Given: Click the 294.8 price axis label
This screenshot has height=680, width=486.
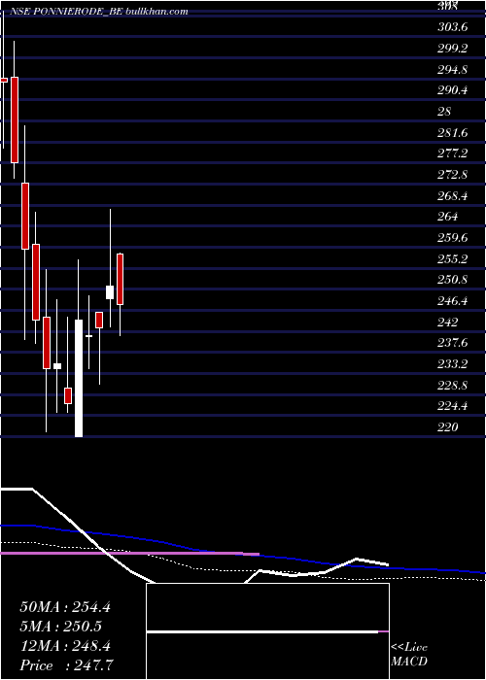Looking at the screenshot, I should [x=452, y=69].
